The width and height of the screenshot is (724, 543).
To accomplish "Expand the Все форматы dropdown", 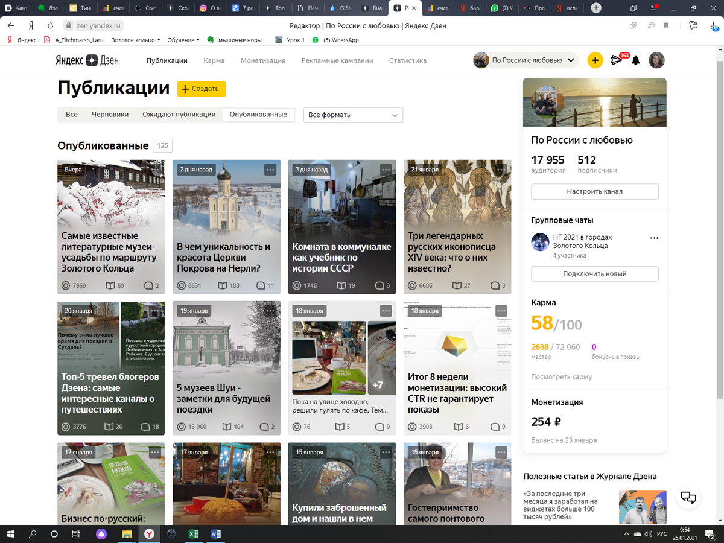I will pyautogui.click(x=353, y=115).
